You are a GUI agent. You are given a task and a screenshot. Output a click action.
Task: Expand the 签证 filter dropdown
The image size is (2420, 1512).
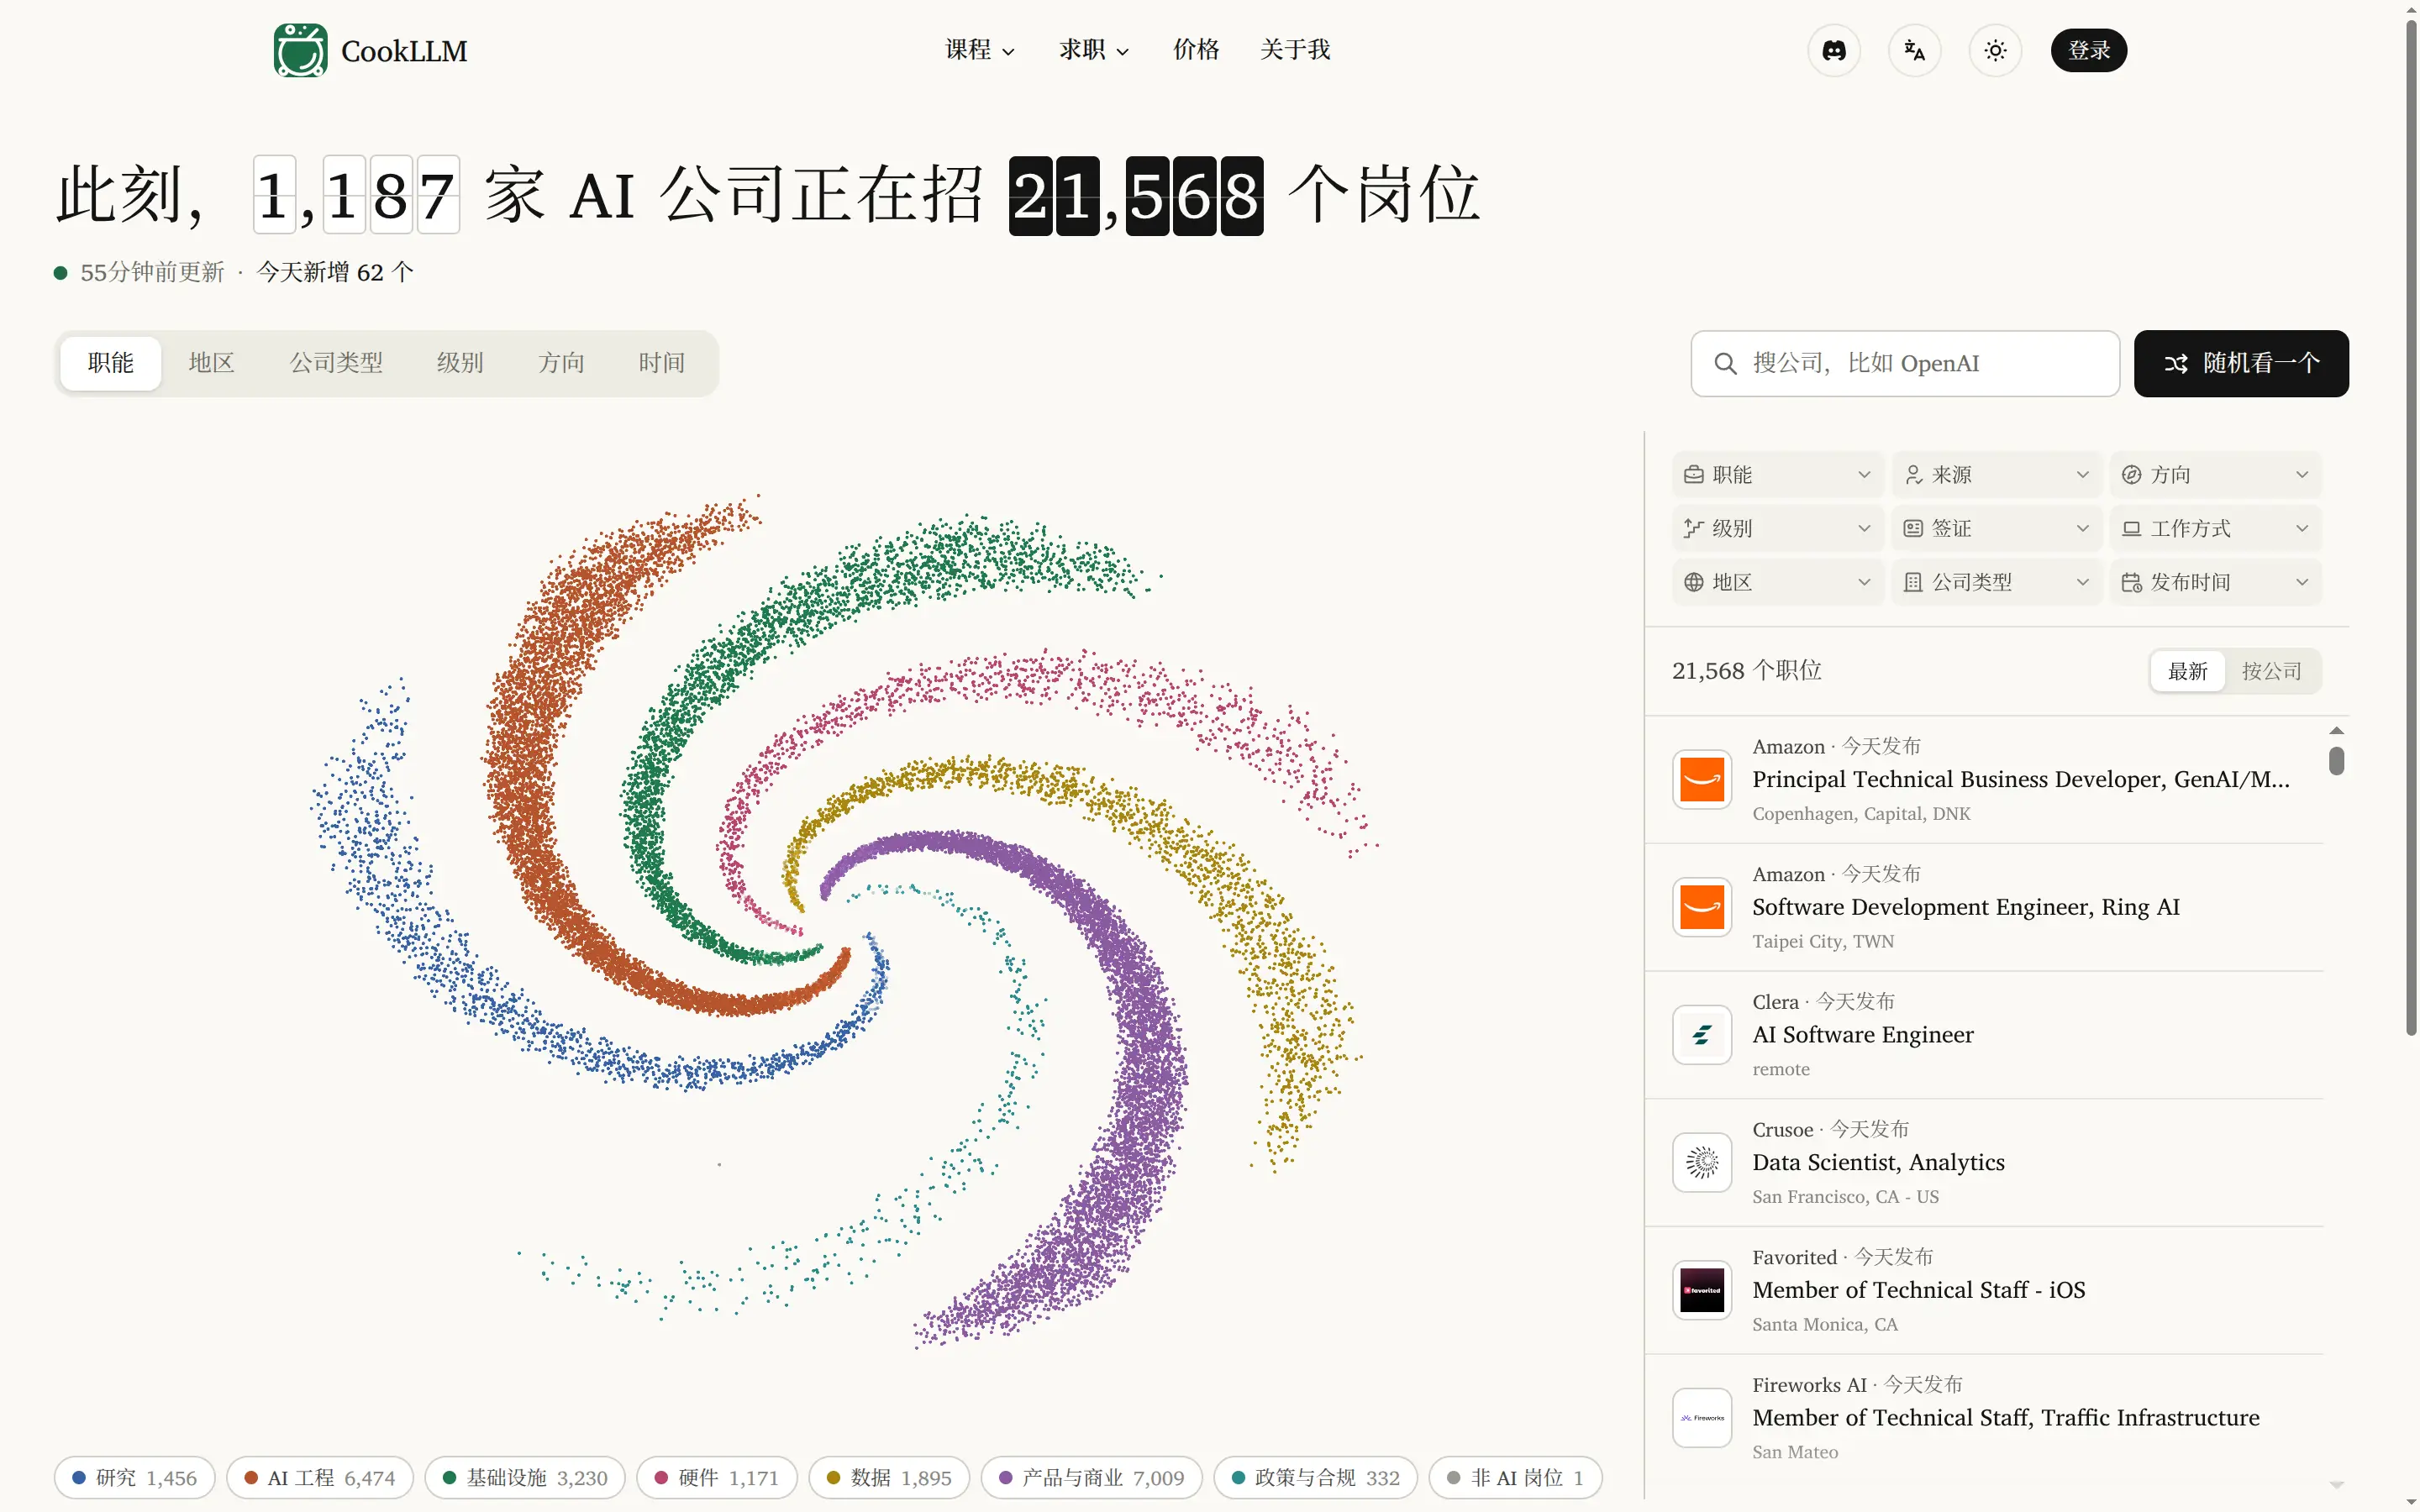(x=1997, y=528)
